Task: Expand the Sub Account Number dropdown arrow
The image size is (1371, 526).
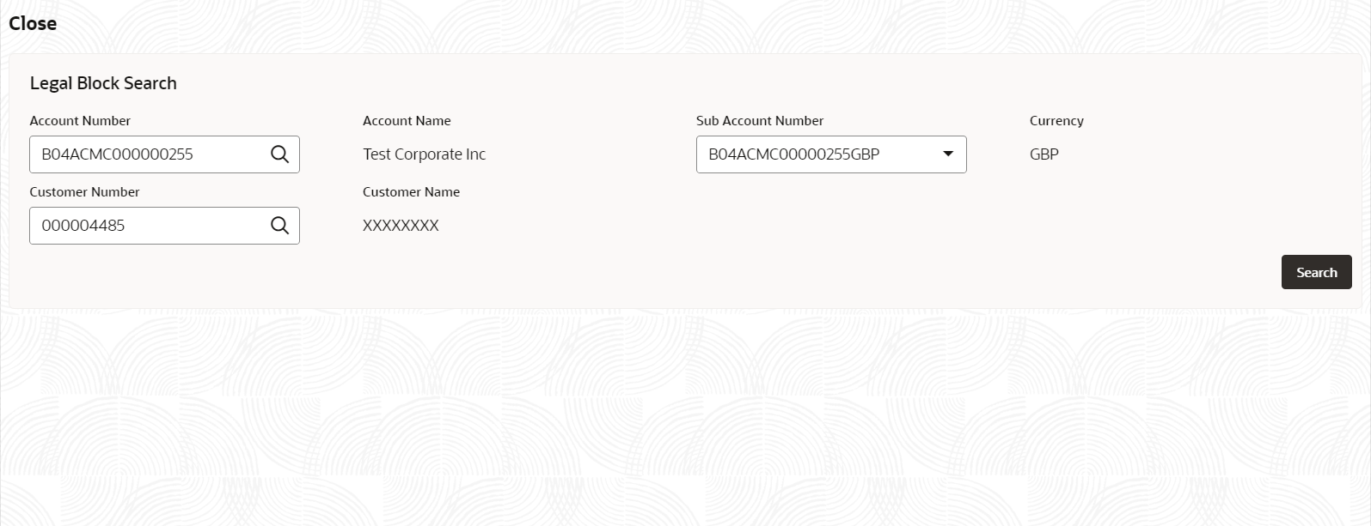Action: point(948,154)
